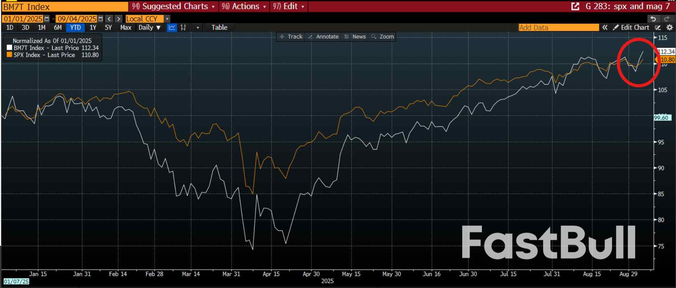This screenshot has width=676, height=288.
Task: Select the 5Y range tab
Action: point(108,27)
